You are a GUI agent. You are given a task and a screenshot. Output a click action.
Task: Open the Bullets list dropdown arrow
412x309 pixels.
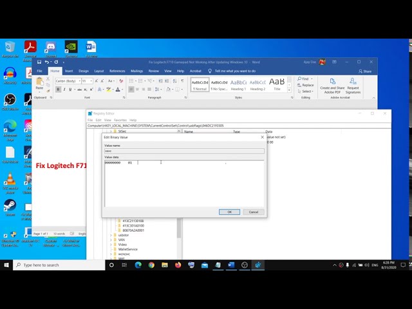point(136,81)
